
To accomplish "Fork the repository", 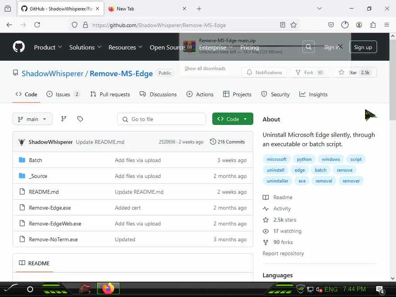I will (x=310, y=72).
